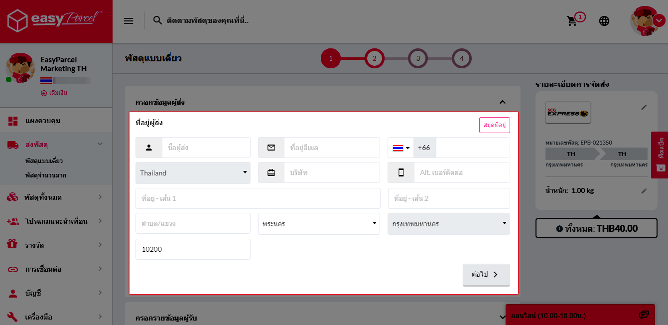This screenshot has height=325, width=668.
Task: Click the delivery truck icon in sidebar
Action: pos(13,145)
